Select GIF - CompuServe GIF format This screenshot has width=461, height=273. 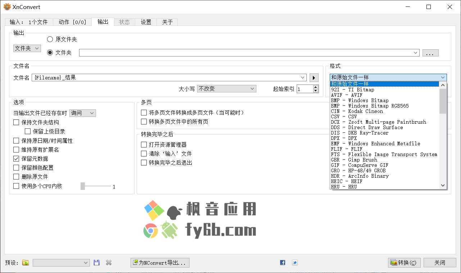click(385, 165)
